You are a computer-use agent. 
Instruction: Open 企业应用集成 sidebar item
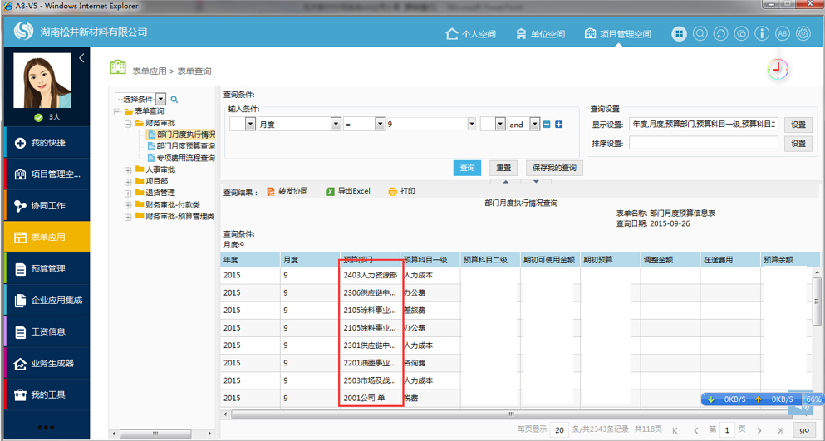(47, 300)
